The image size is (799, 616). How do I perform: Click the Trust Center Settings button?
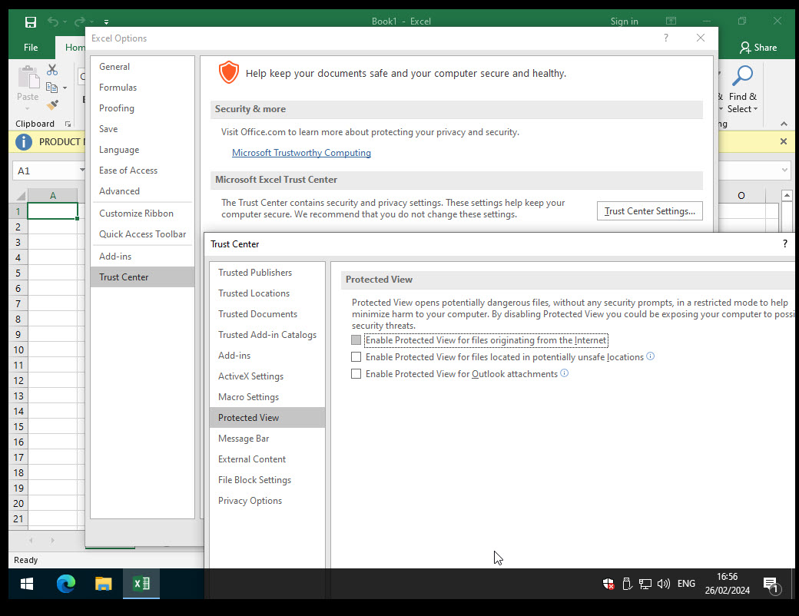(649, 210)
